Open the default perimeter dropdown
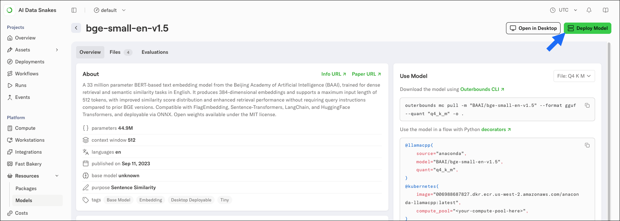This screenshot has width=620, height=221. 110,10
